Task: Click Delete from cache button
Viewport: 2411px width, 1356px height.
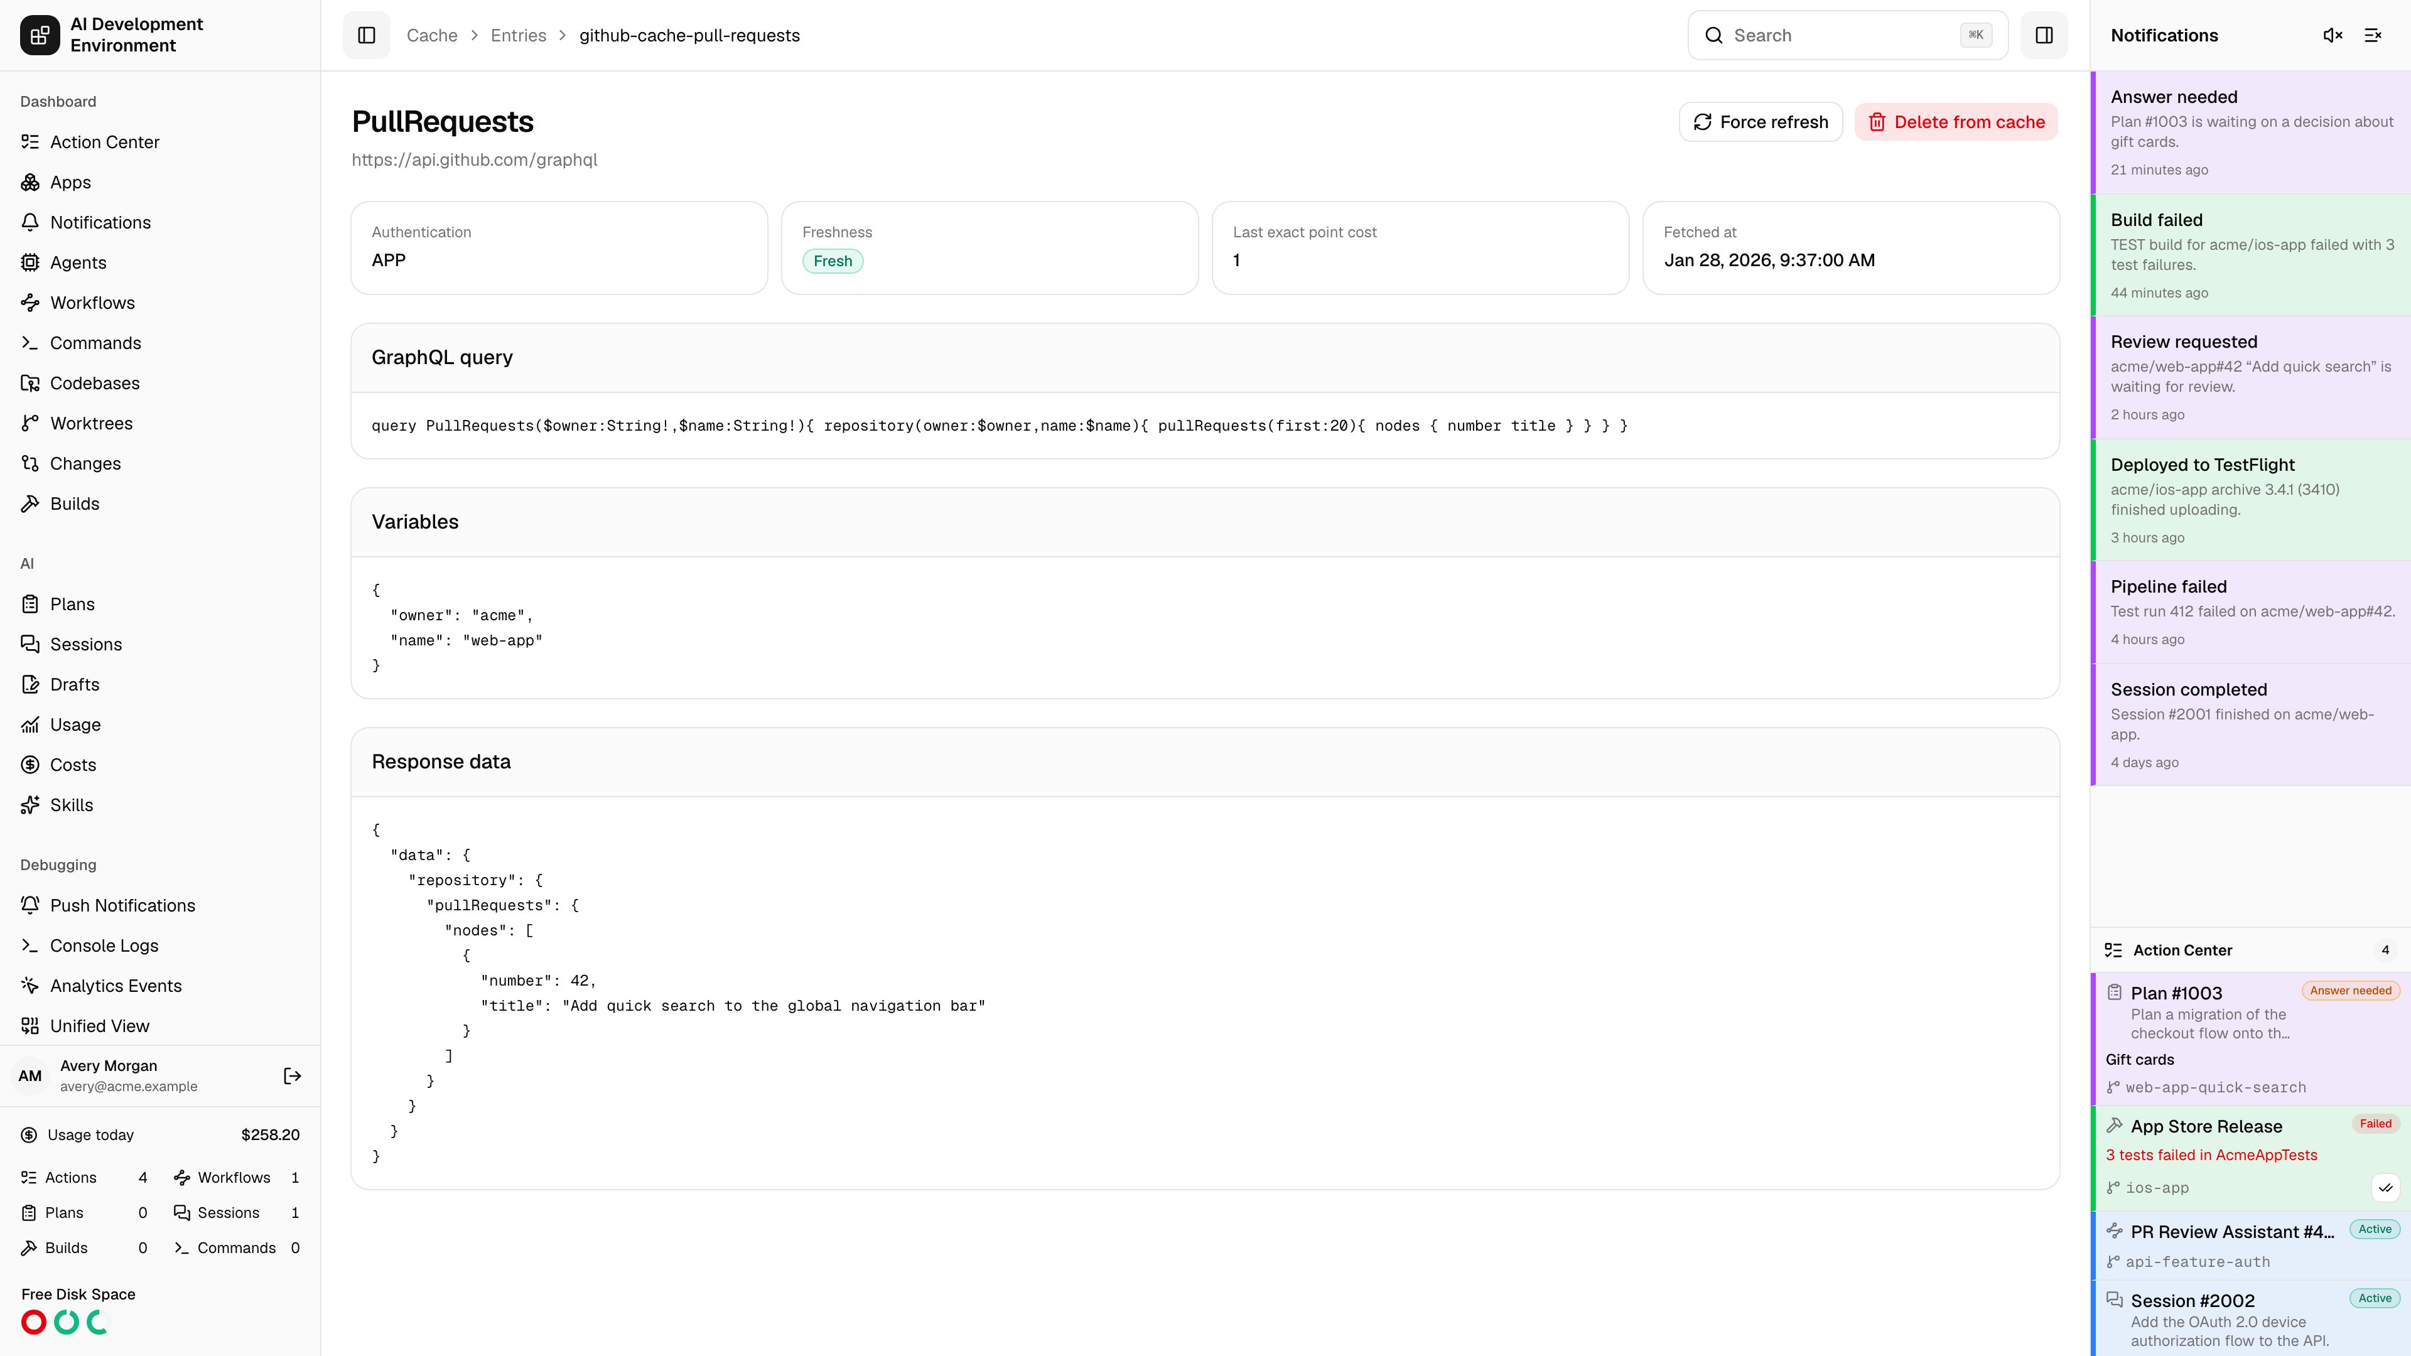Action: tap(1956, 122)
